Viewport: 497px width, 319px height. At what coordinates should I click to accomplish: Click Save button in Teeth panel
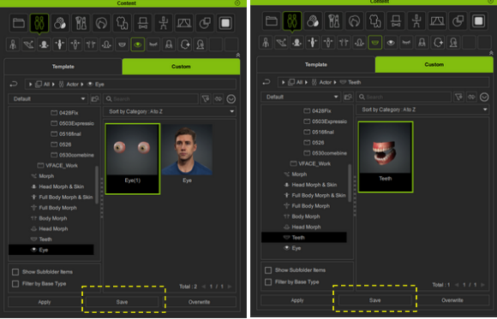(x=375, y=300)
